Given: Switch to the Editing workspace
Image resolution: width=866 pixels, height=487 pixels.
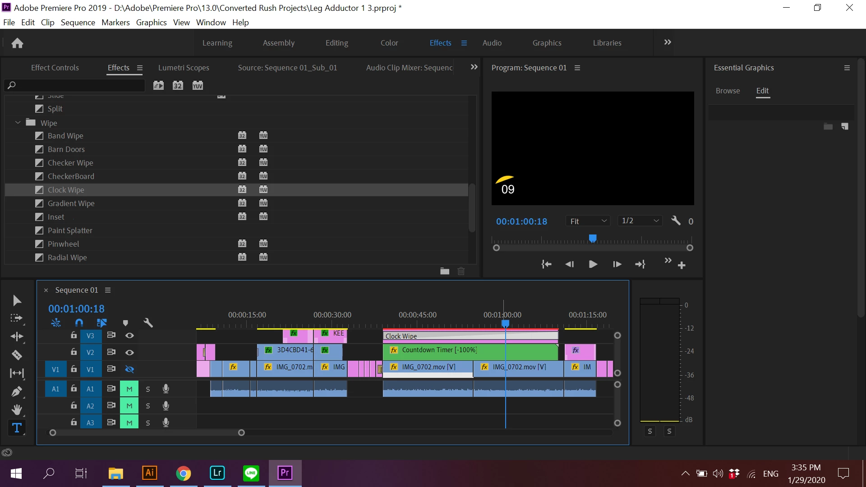Looking at the screenshot, I should [x=337, y=43].
